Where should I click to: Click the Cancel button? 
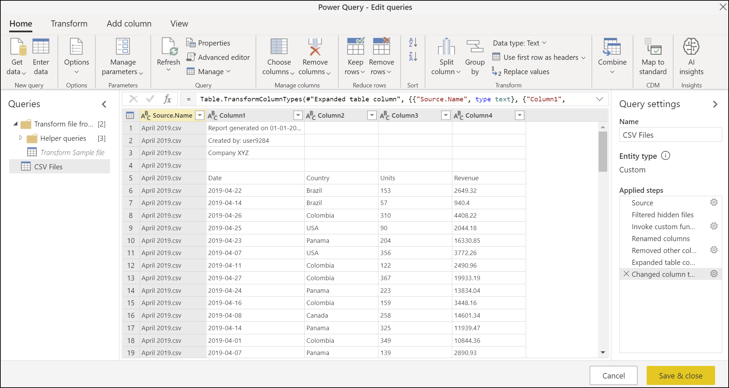(614, 375)
